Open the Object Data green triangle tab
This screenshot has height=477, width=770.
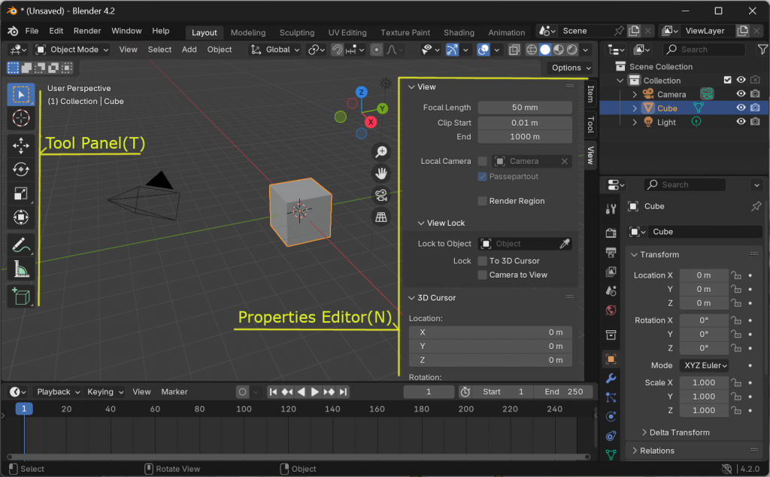(x=611, y=455)
